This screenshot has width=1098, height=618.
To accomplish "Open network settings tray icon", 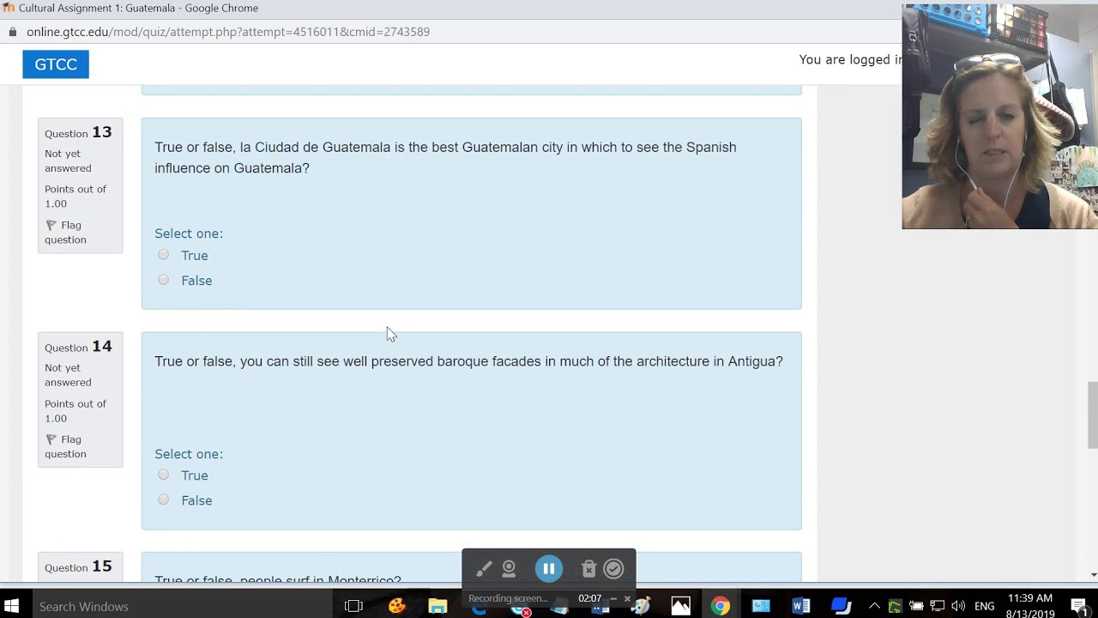I will pyautogui.click(x=938, y=606).
